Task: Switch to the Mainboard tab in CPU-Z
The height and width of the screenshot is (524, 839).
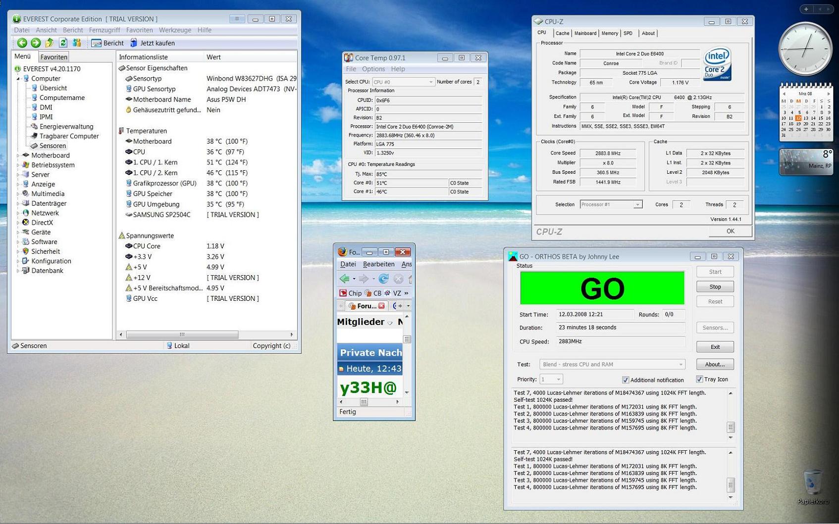Action: [585, 33]
